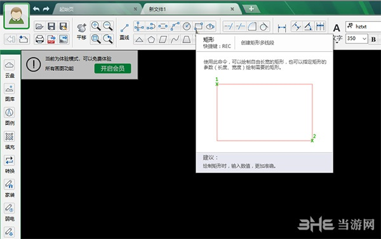Screen dimensions: 381x239
Task: Toggle bold text formatting
Action: [x=373, y=39]
